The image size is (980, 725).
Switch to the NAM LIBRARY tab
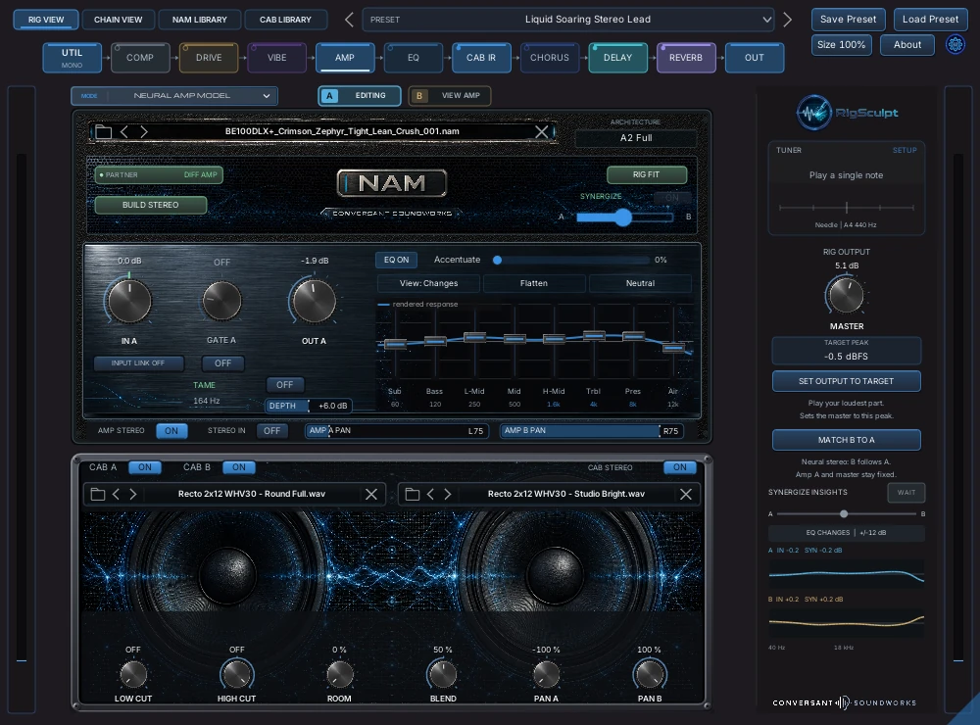point(199,20)
